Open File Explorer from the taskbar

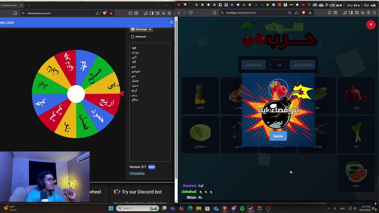tap(199, 208)
